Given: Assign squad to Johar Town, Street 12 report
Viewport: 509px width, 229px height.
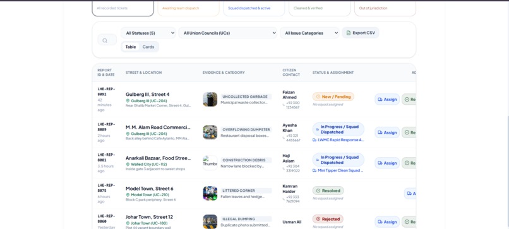Looking at the screenshot, I should [x=387, y=222].
